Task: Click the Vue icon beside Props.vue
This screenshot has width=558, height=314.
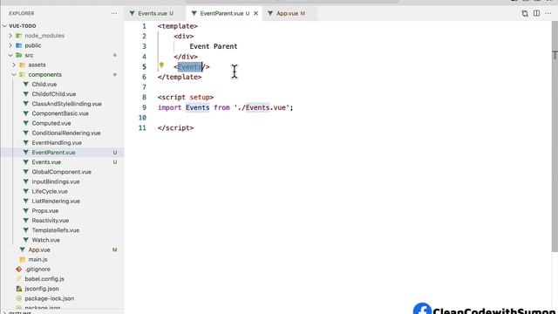Action: 25,211
